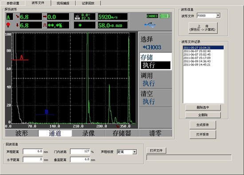This screenshot has height=175, width=244.
Task: Select record 2011-06-07 15:17:09
Action: [x=197, y=58]
